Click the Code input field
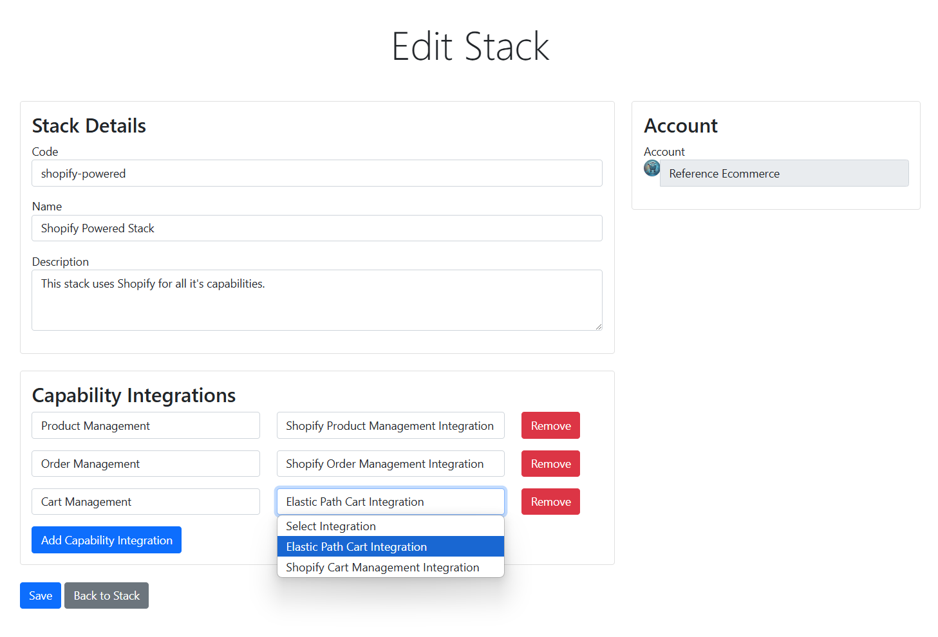 click(x=317, y=174)
